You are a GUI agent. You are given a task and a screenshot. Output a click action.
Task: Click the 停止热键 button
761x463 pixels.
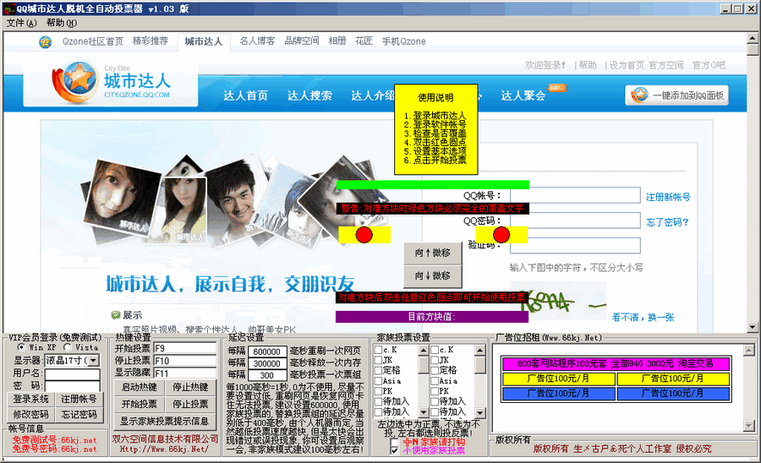191,387
